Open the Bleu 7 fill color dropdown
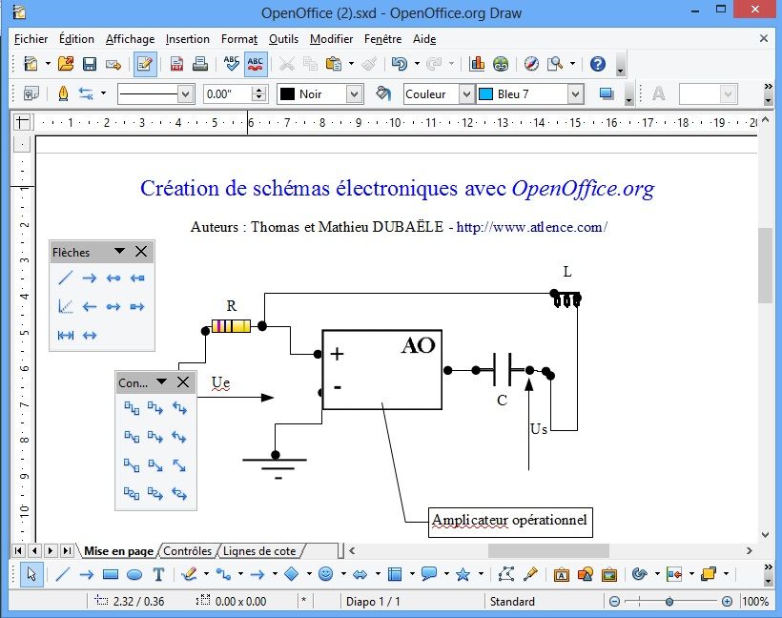This screenshot has width=782, height=618. [x=575, y=93]
